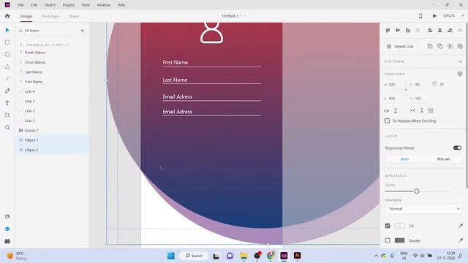Align selected objects to right
The width and height of the screenshot is (468, 263).
pyautogui.click(x=450, y=30)
